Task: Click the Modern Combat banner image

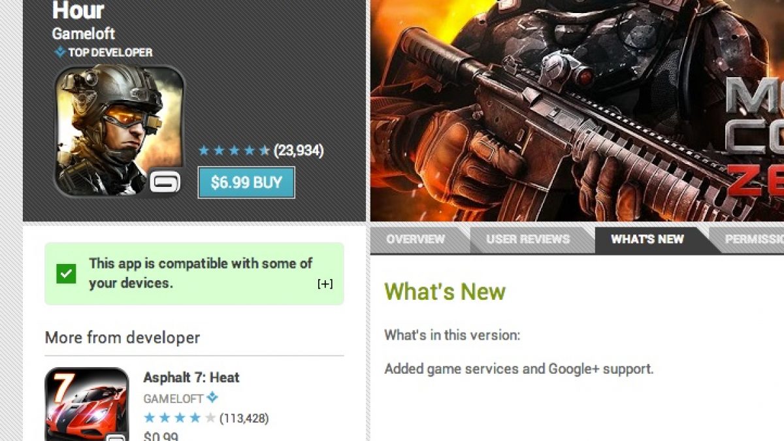Action: click(x=578, y=110)
